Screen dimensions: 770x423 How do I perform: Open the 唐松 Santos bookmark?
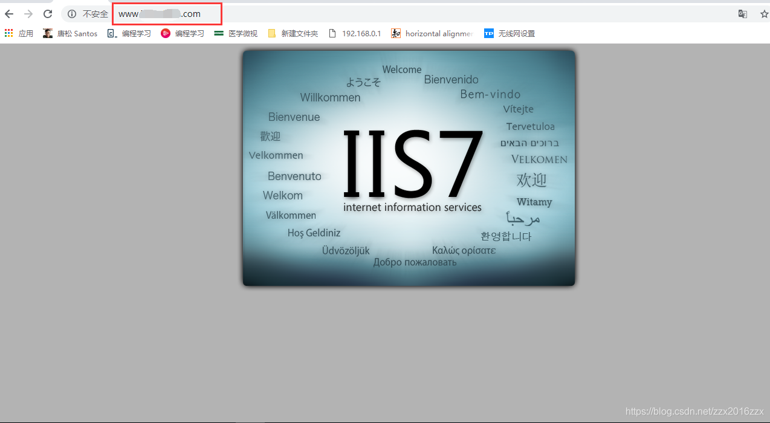tap(70, 34)
